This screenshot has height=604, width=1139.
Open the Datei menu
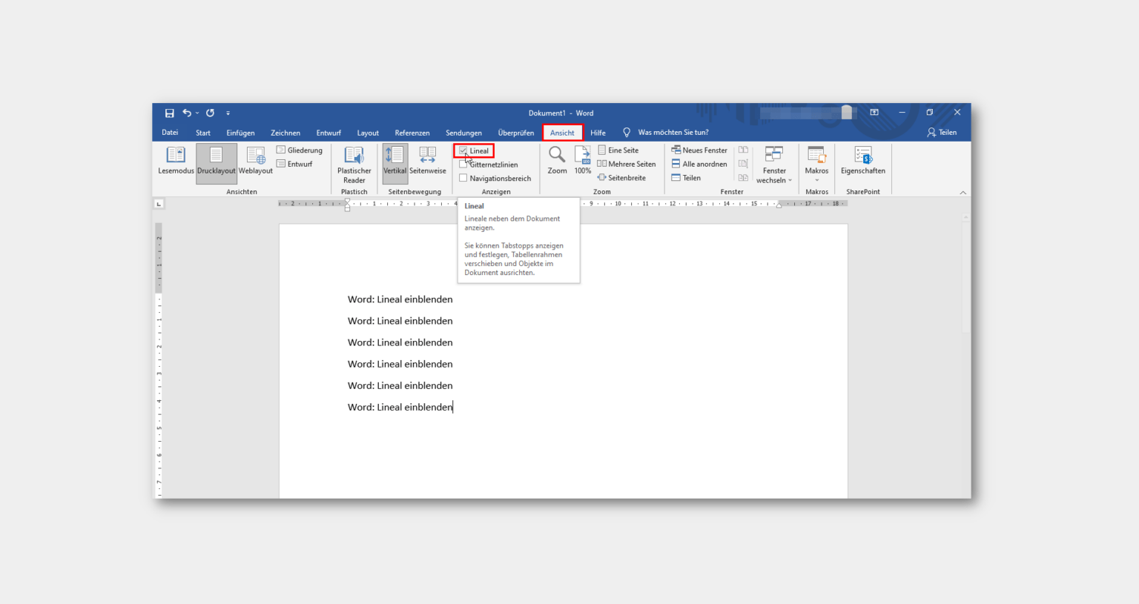(x=170, y=133)
